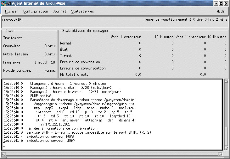
Task: Click the log scrollbar up arrow
Action: coord(226,81)
